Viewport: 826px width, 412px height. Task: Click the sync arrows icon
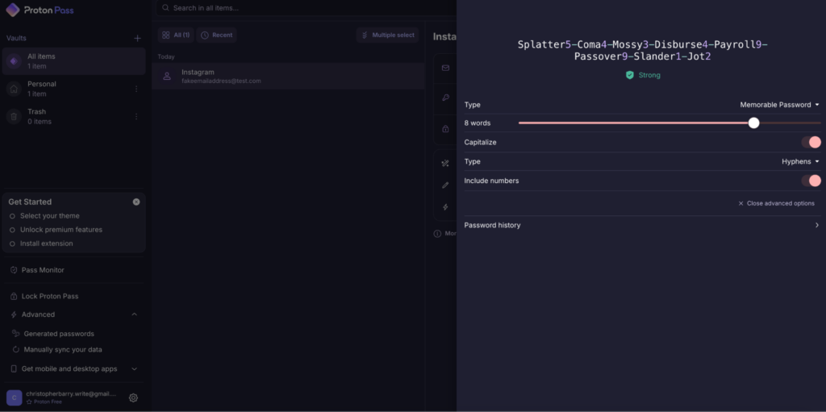point(16,349)
